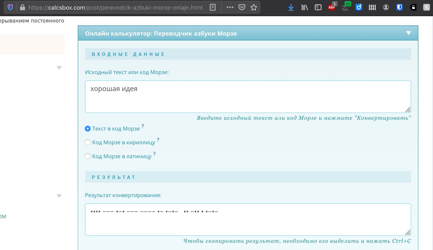The image size is (433, 250).
Task: Open Bitwarden shield extension icon
Action: [400, 7]
